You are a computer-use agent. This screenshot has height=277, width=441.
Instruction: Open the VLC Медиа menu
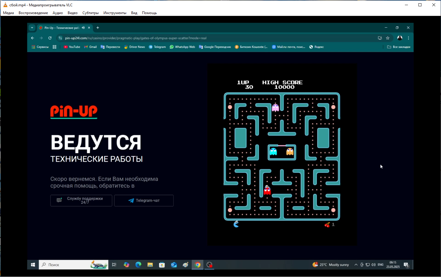(8, 13)
